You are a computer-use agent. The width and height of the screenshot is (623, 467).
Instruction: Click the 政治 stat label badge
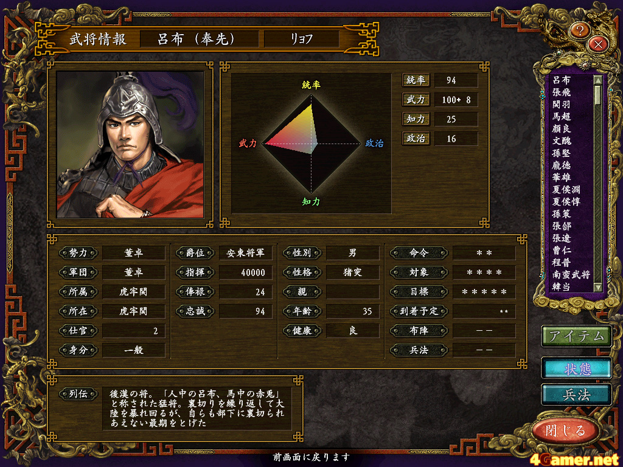coord(416,139)
